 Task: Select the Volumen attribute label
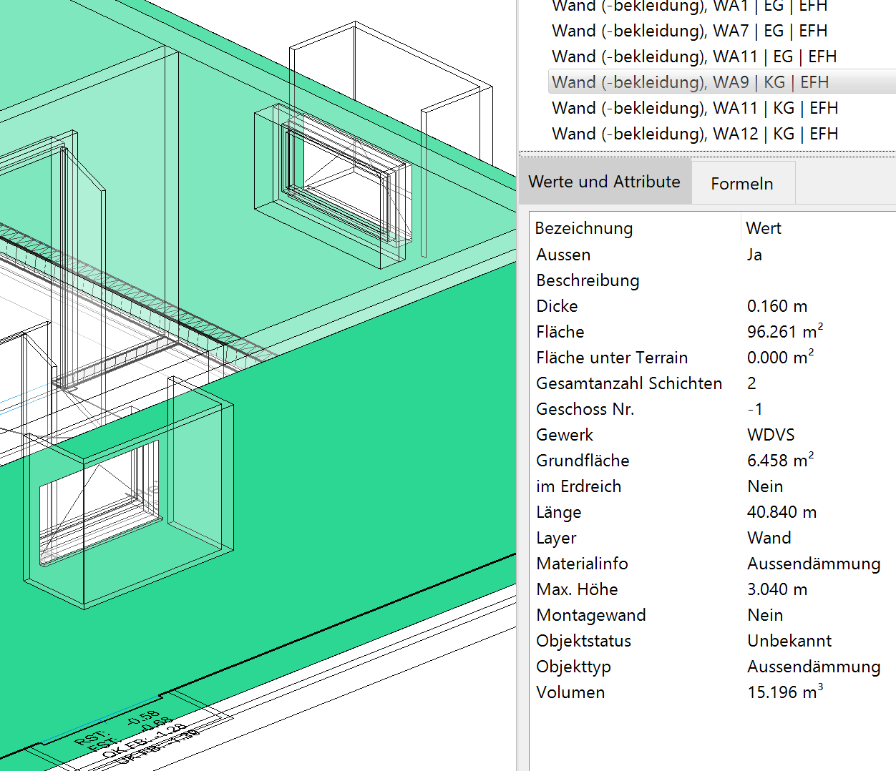(570, 692)
